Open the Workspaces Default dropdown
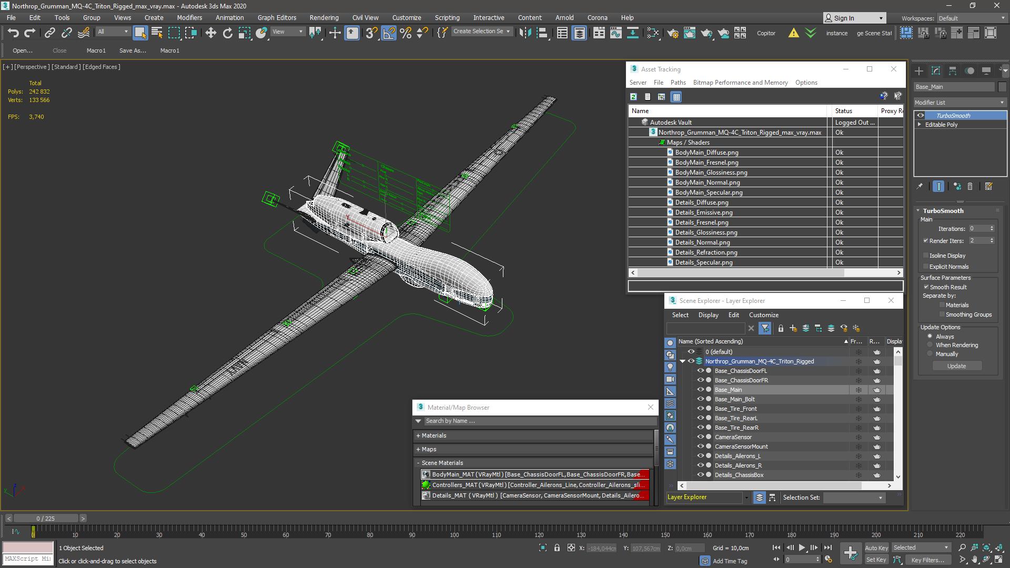1010x568 pixels. [x=971, y=18]
